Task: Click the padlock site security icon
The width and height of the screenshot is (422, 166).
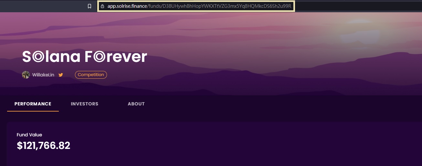Action: click(x=102, y=6)
